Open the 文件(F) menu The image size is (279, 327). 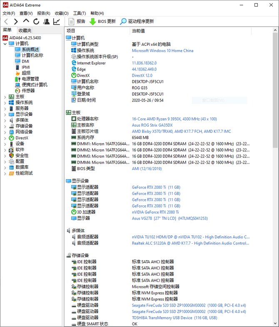pyautogui.click(x=9, y=13)
